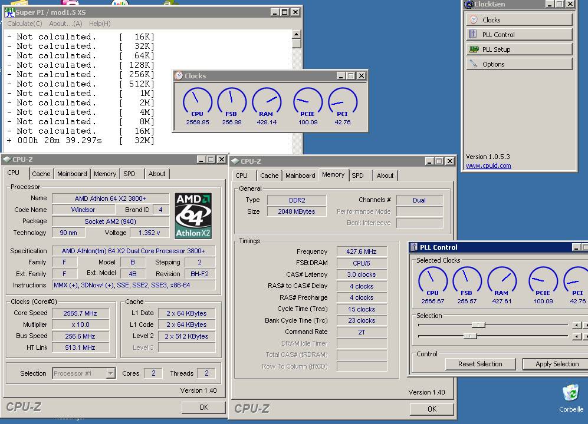Switch to About tab in left CPU-Z
The image size is (588, 424).
(157, 174)
